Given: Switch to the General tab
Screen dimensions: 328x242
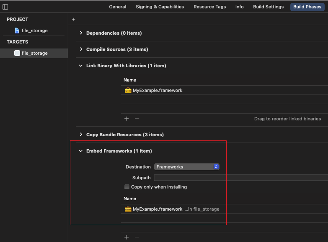Looking at the screenshot, I should [118, 7].
